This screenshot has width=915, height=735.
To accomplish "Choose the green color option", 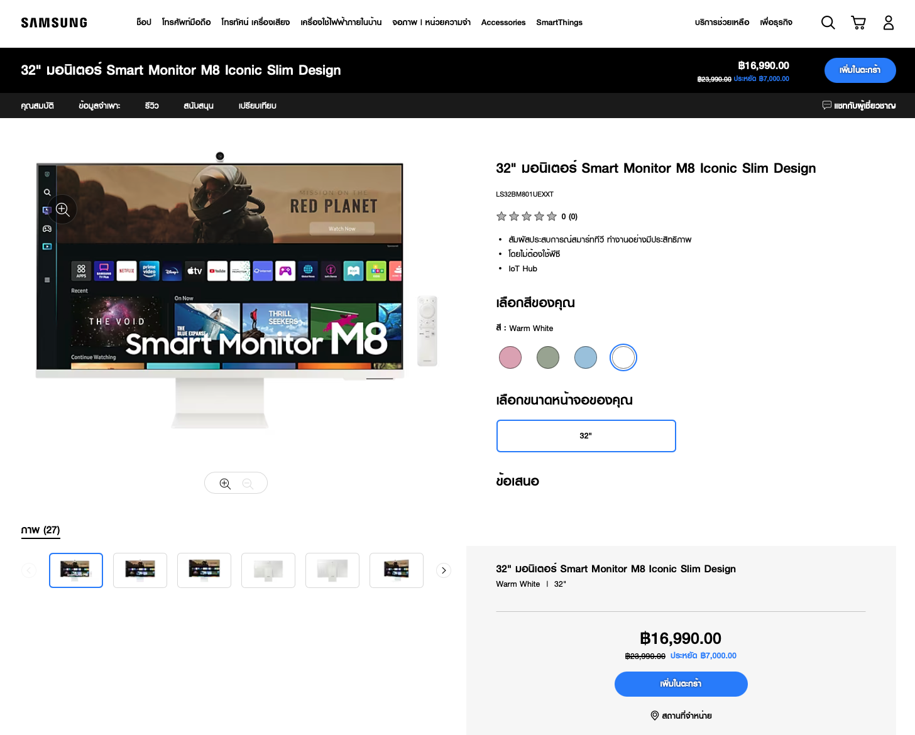I will (548, 357).
